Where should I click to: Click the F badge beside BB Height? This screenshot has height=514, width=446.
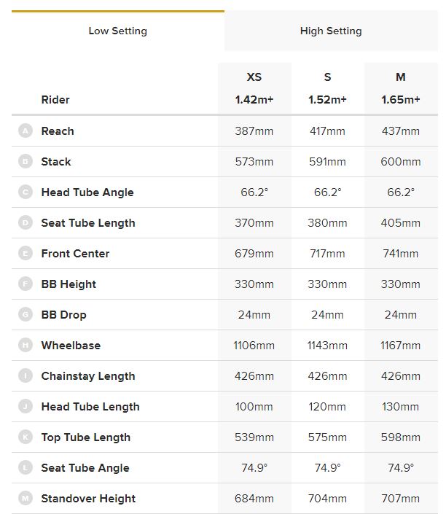[x=26, y=284]
